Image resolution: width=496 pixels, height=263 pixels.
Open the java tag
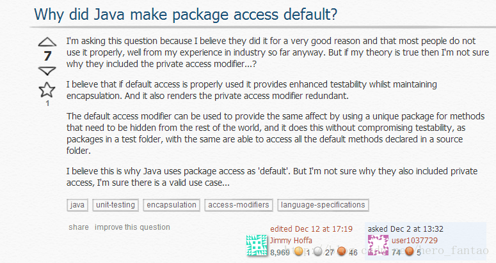pos(77,205)
